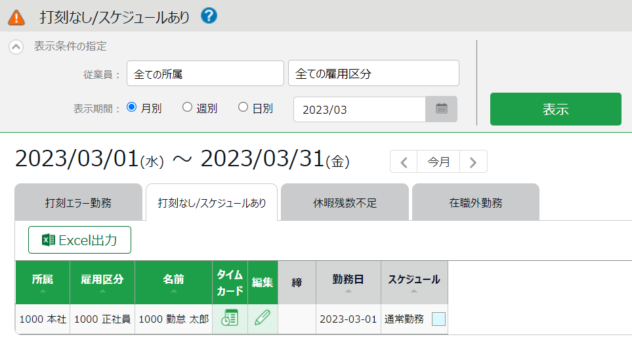Viewport: 632px width, 345px height.
Task: Click the green 表示 button
Action: click(555, 109)
